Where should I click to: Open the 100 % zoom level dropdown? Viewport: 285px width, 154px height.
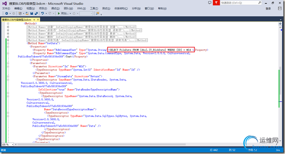coord(13,144)
